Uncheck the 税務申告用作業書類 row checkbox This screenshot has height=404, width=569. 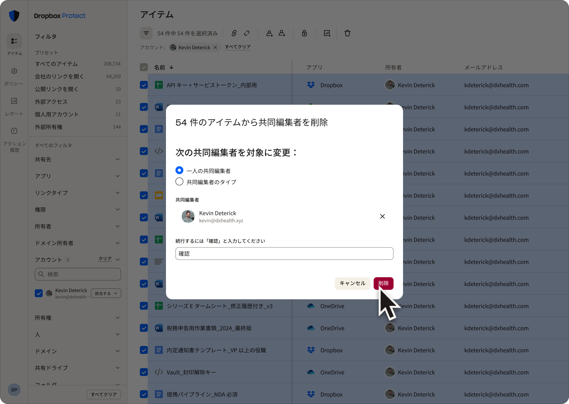(x=144, y=328)
